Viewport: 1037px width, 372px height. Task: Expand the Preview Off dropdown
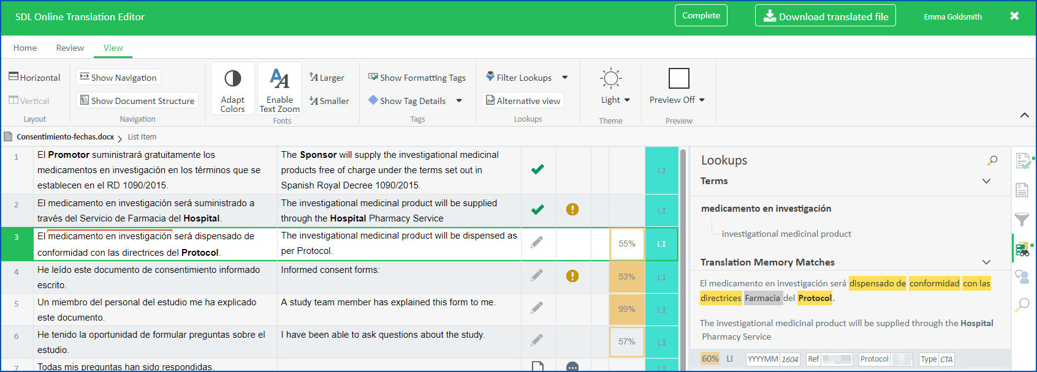677,100
